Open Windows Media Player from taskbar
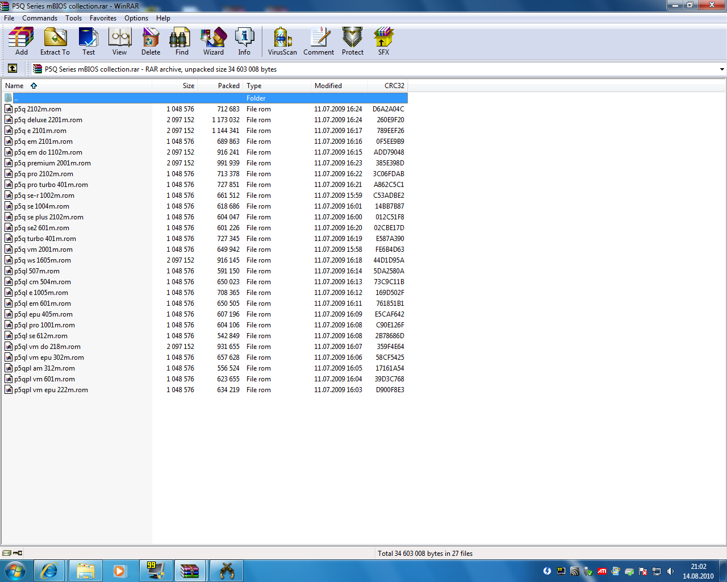The image size is (727, 582). tap(119, 571)
